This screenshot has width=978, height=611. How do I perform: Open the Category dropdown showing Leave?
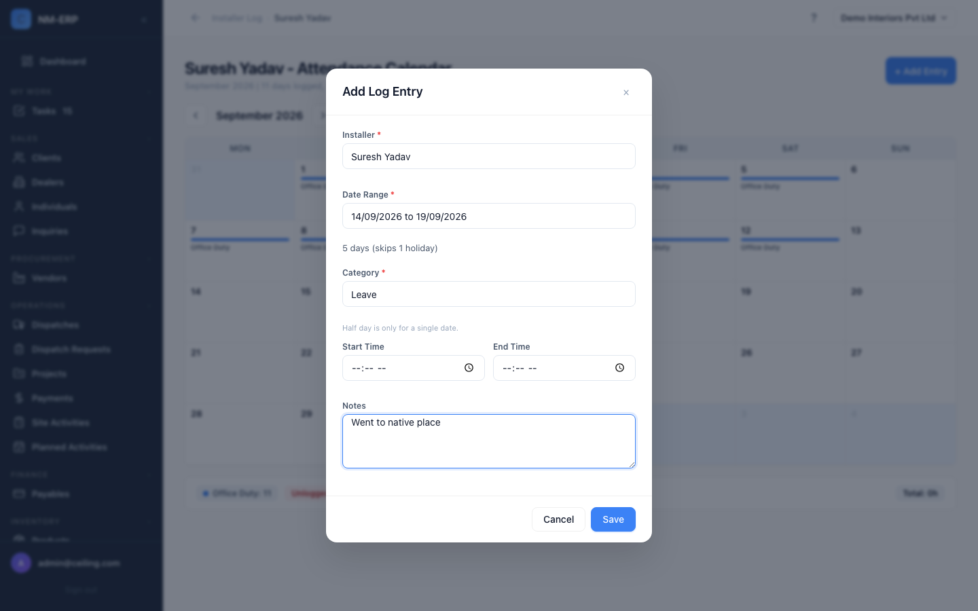coord(489,294)
